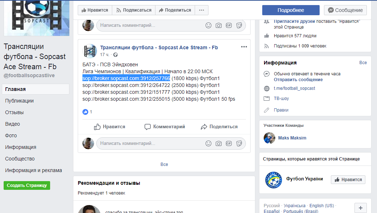377x213 pixels.
Task: Attach a photo in upper comment box
Action: (x=219, y=25)
